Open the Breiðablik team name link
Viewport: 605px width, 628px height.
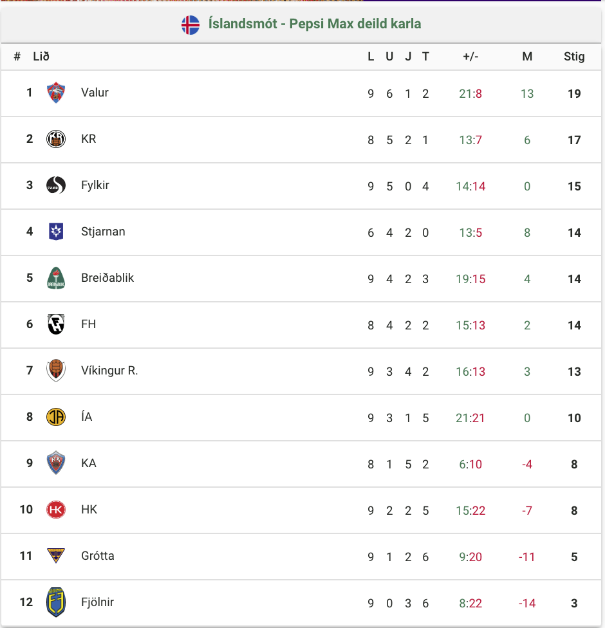tap(107, 278)
